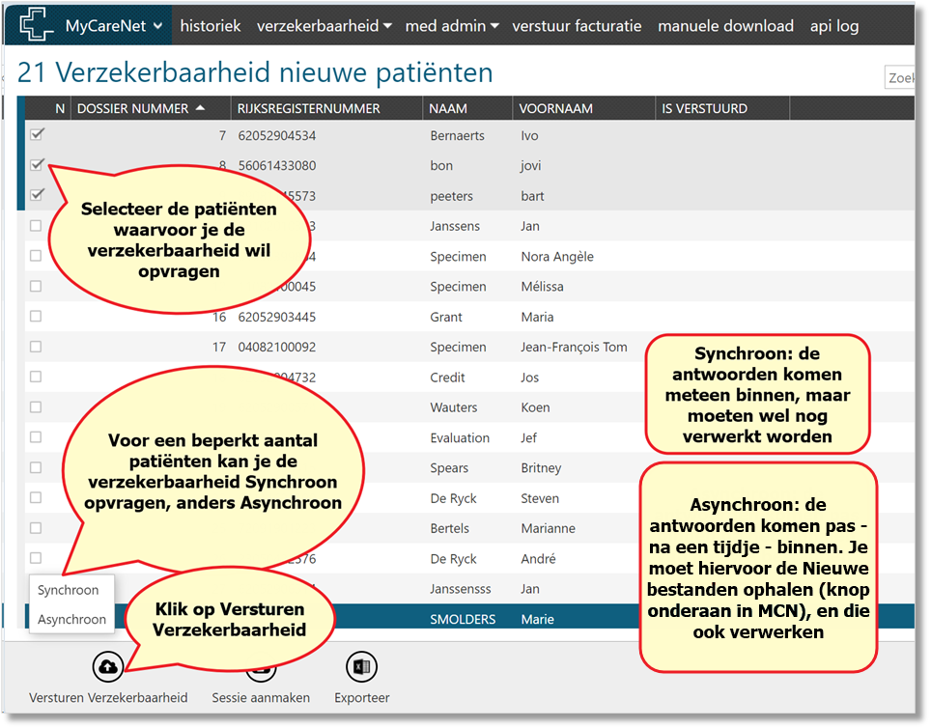Image resolution: width=931 pixels, height=728 pixels.
Task: Click the N column header
Action: (x=59, y=109)
